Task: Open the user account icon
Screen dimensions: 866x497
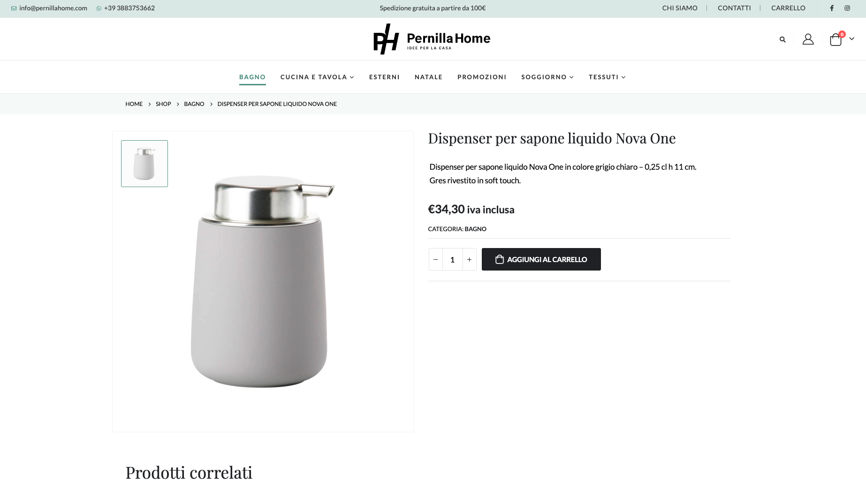Action: coord(808,39)
